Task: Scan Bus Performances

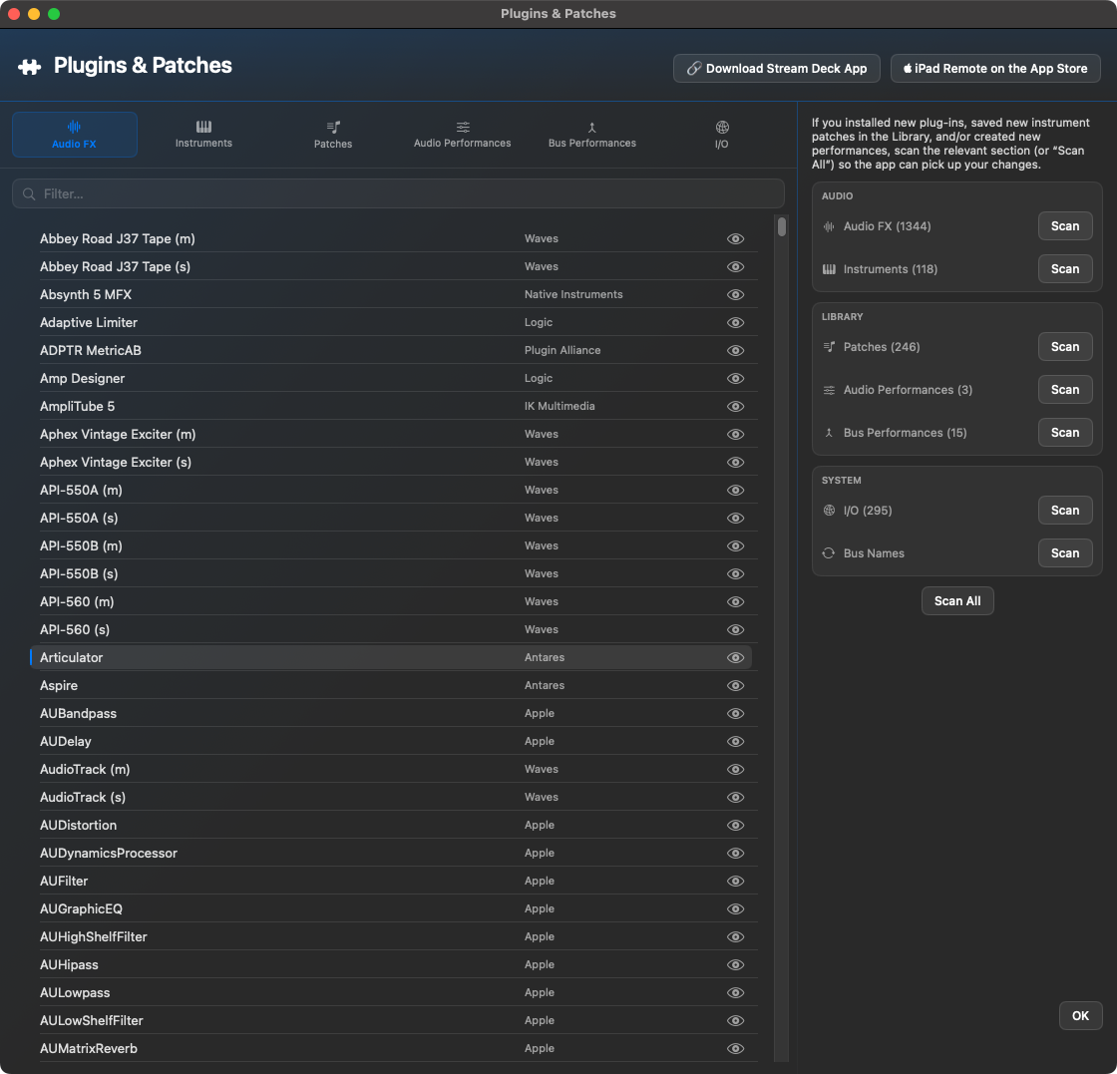Action: pos(1065,433)
